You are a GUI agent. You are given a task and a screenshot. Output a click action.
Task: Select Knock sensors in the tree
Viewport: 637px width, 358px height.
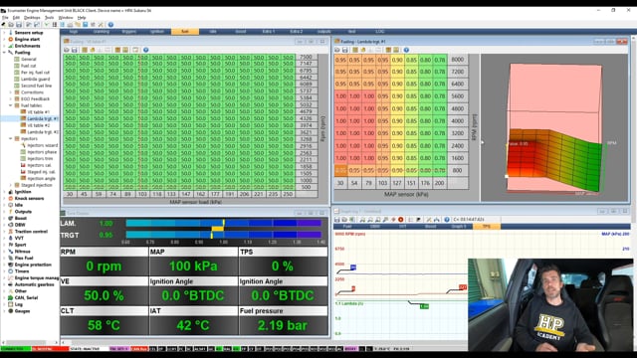pos(29,199)
